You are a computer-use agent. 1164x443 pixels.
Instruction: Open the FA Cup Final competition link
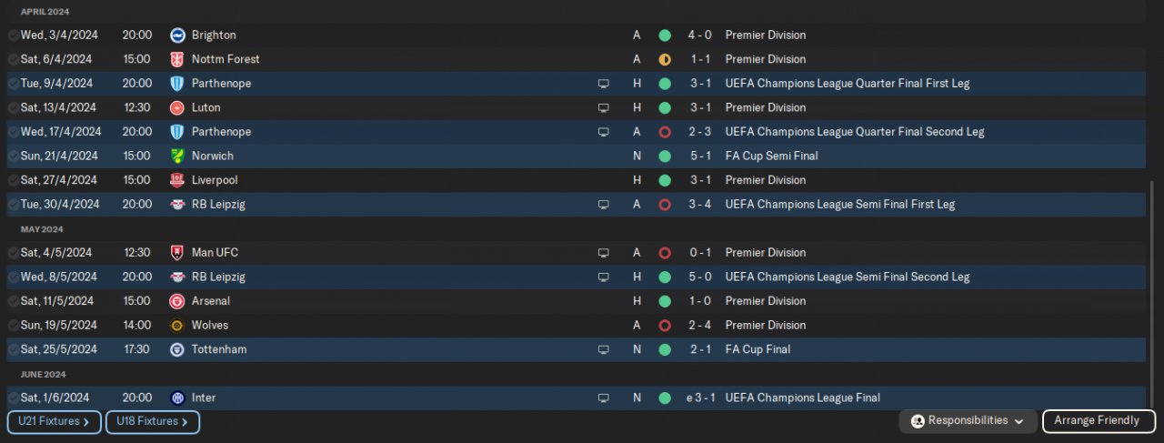tap(758, 350)
